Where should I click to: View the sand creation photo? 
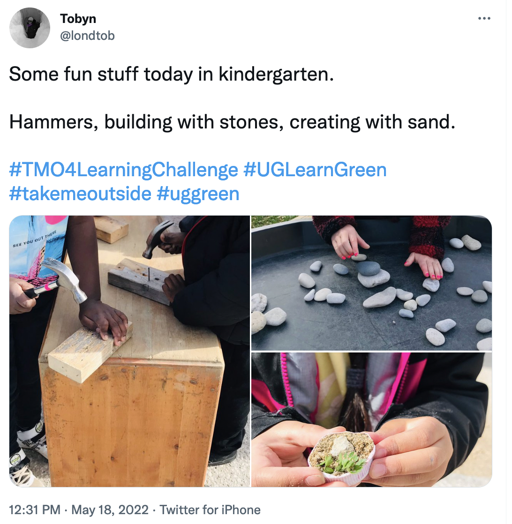(372, 420)
